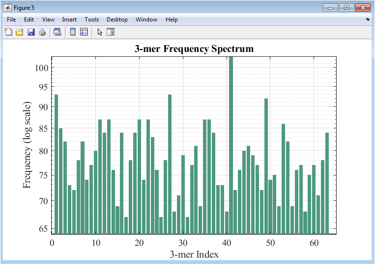Save the figure using the floppy disk icon

31,32
